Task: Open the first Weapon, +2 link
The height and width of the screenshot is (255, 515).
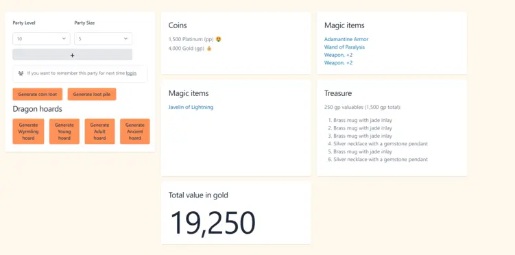Action: point(338,55)
